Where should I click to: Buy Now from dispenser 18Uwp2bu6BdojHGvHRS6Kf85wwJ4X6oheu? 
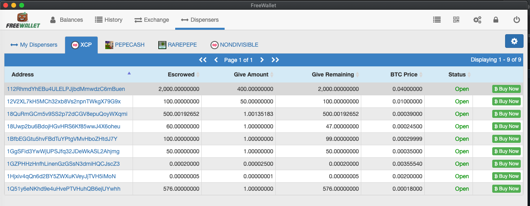pos(506,126)
